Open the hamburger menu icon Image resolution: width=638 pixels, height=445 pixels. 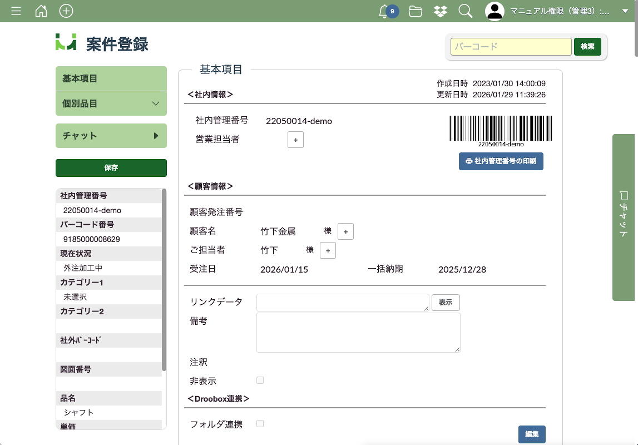(x=16, y=11)
